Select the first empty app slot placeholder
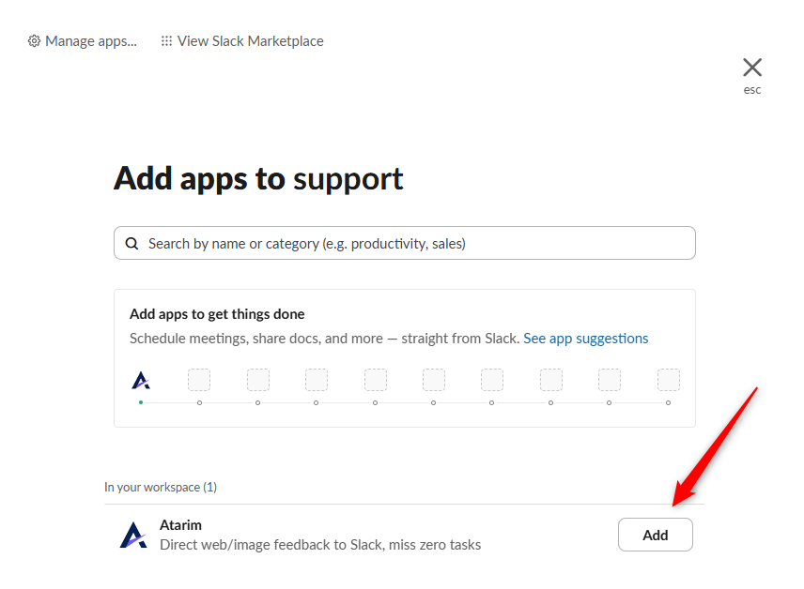 pyautogui.click(x=199, y=380)
